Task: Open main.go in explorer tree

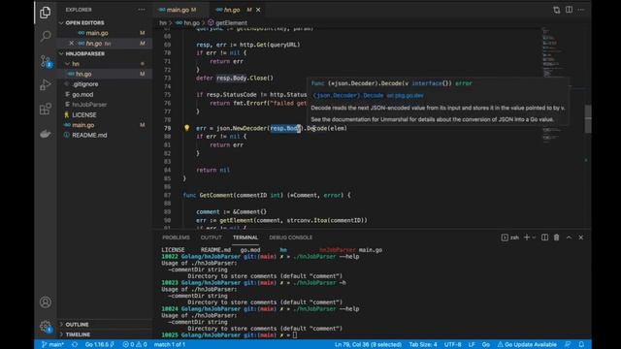Action: click(83, 125)
